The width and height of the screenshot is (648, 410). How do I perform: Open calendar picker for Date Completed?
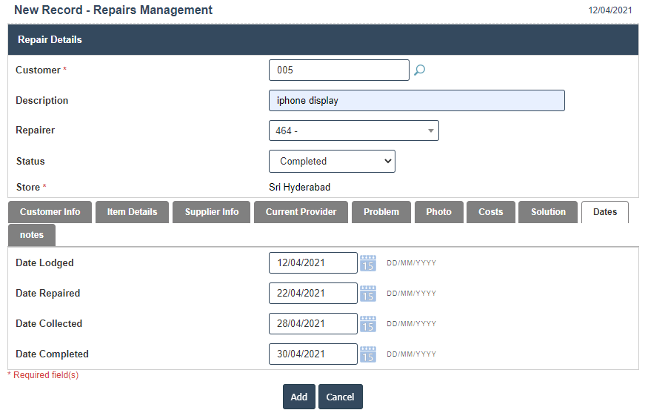coord(368,354)
